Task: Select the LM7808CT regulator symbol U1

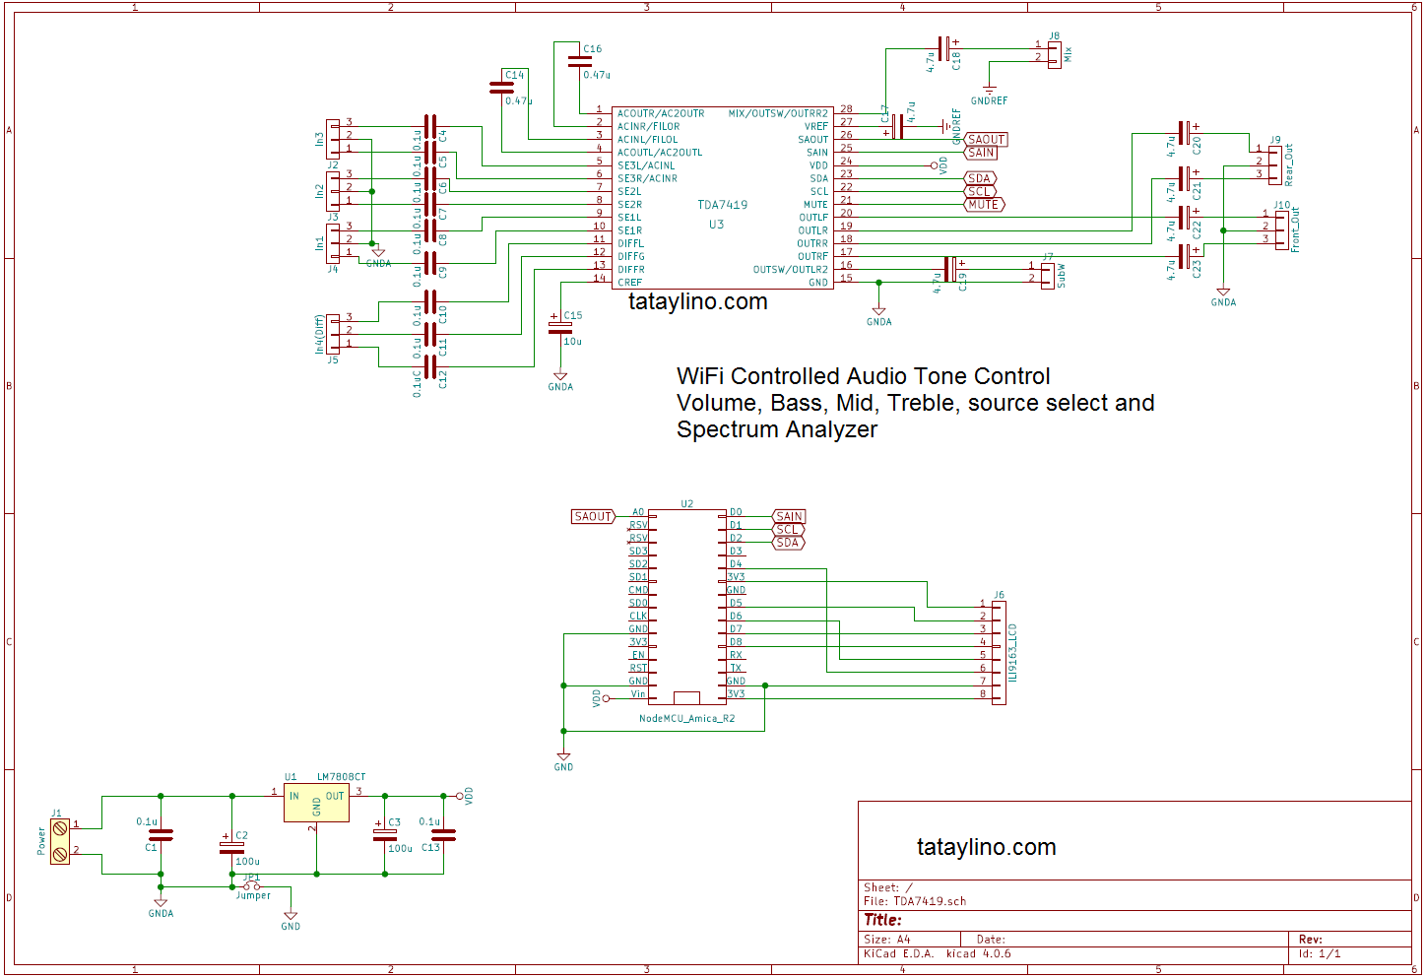Action: [316, 803]
